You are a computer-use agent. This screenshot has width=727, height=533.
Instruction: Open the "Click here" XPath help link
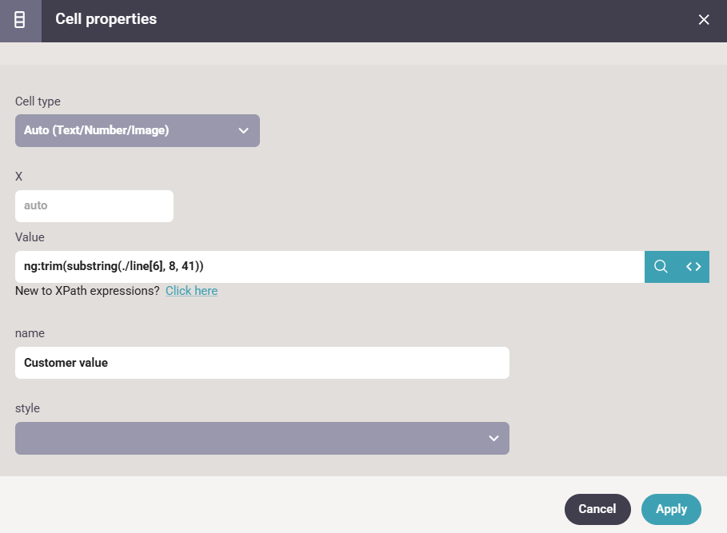pyautogui.click(x=191, y=291)
